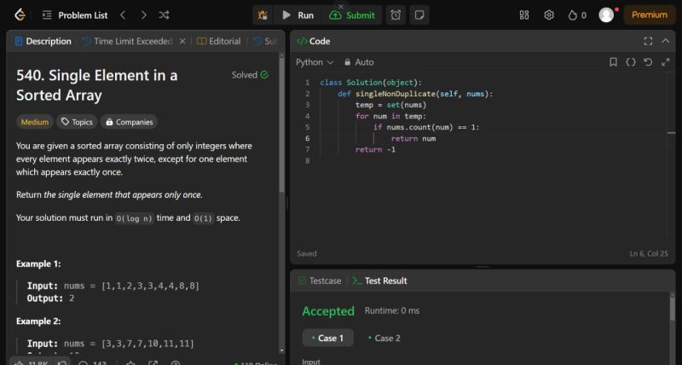Select Case 1 result
This screenshot has height=365, width=682.
tap(328, 338)
